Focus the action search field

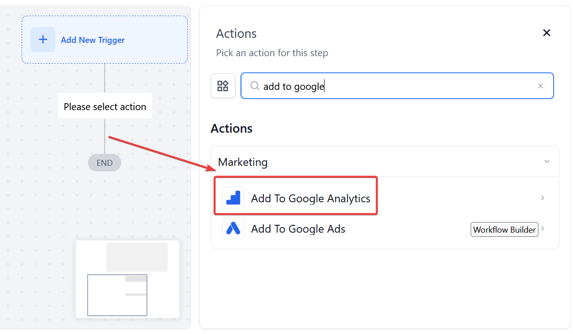[397, 86]
